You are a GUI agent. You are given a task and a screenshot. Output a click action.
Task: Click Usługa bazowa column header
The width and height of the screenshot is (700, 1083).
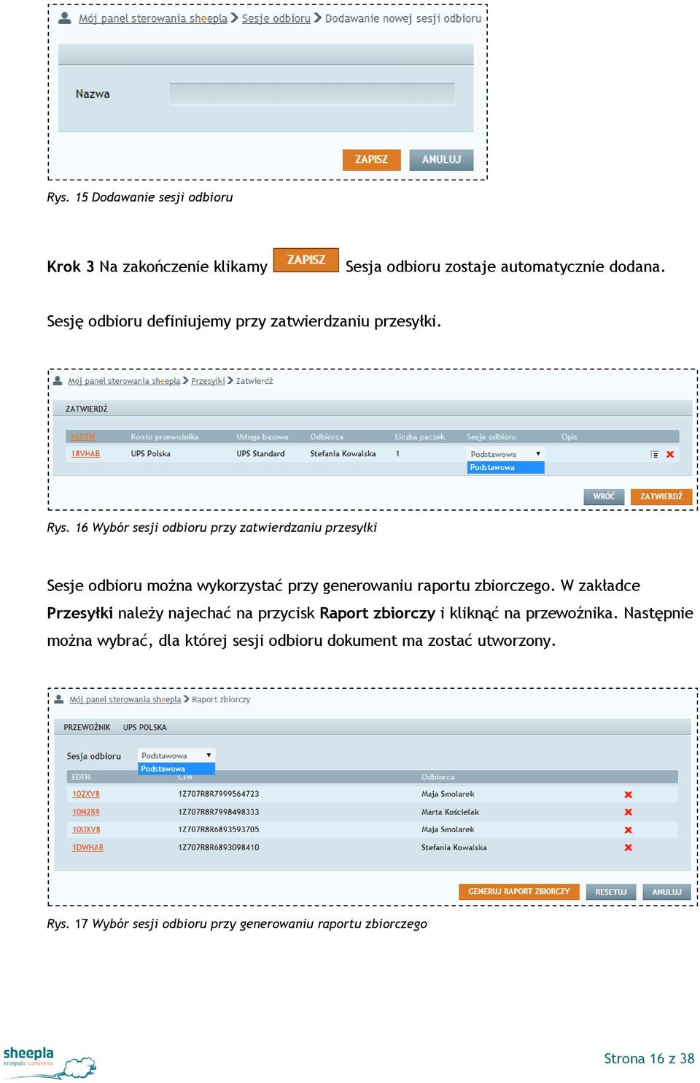click(x=262, y=436)
